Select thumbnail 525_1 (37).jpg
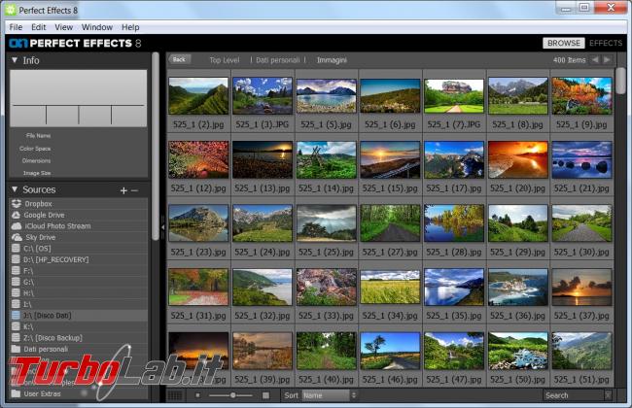Screen dimensions: 632x408 [582, 288]
